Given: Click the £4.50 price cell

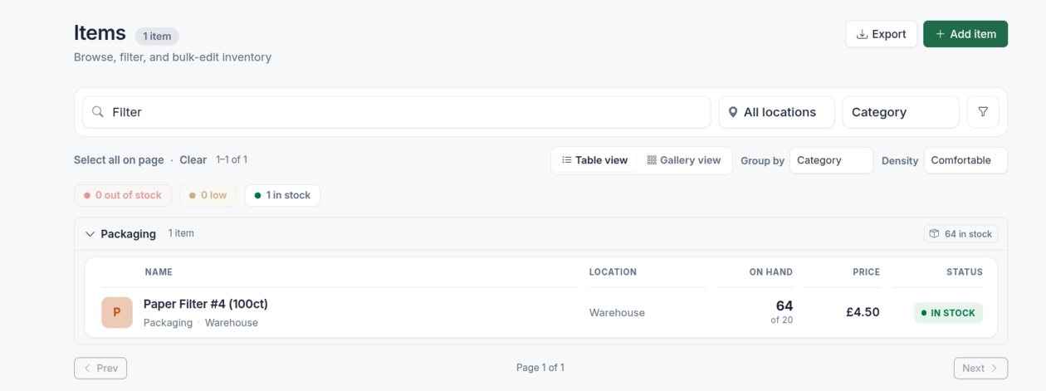Looking at the screenshot, I should click(x=863, y=313).
